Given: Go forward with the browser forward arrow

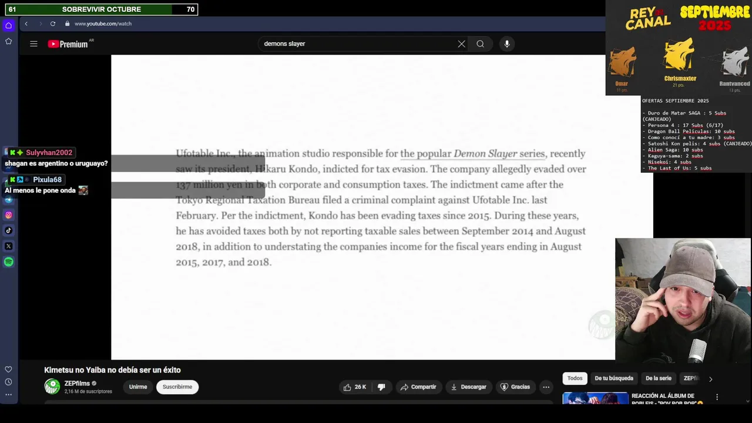Looking at the screenshot, I should (40, 23).
